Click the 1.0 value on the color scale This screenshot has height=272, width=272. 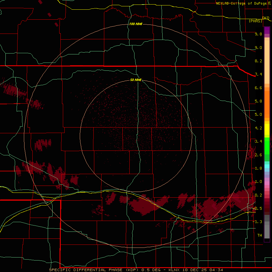pos(258,182)
